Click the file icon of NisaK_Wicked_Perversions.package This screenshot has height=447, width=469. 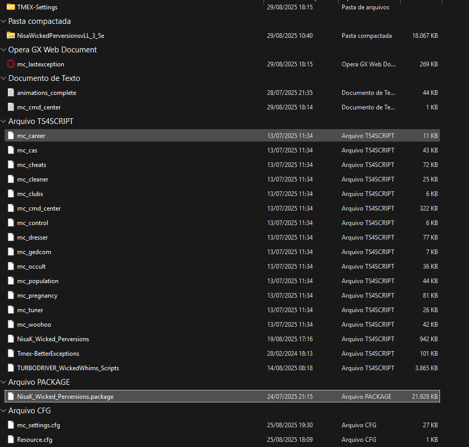(x=11, y=396)
